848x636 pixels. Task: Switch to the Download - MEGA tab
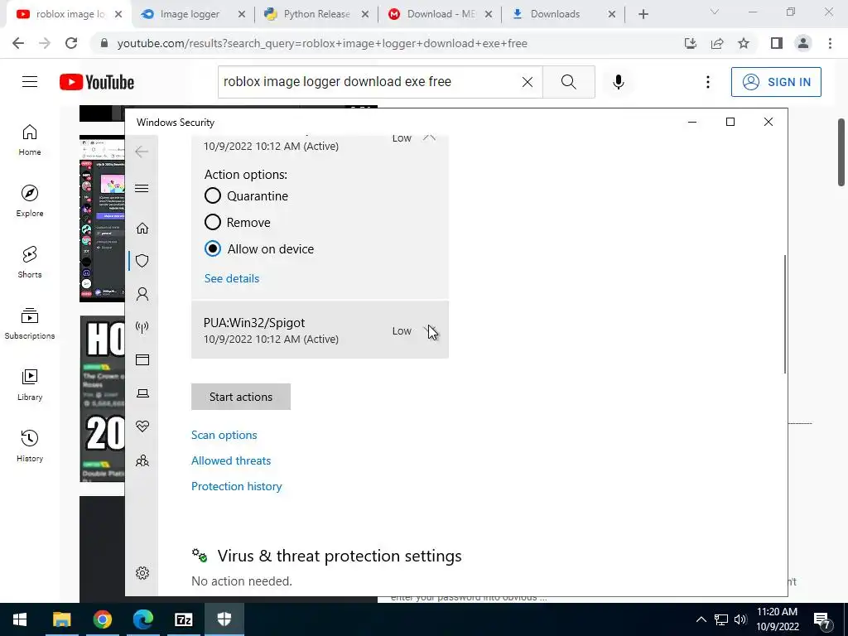(x=441, y=14)
